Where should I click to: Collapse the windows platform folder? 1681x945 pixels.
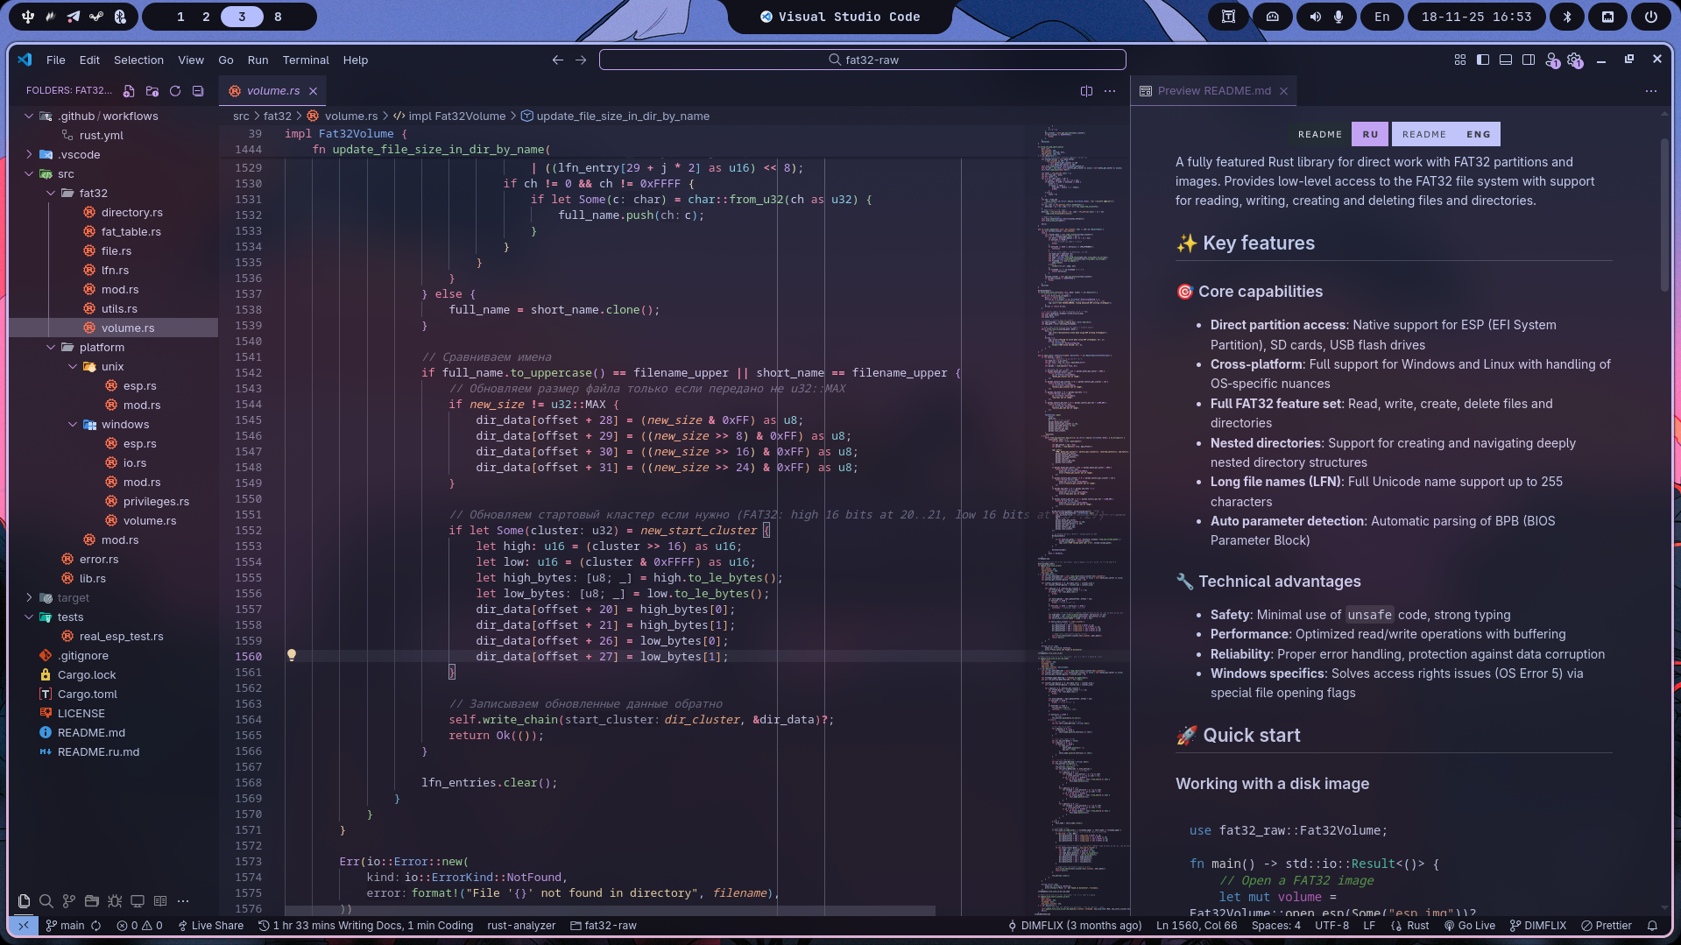124,424
